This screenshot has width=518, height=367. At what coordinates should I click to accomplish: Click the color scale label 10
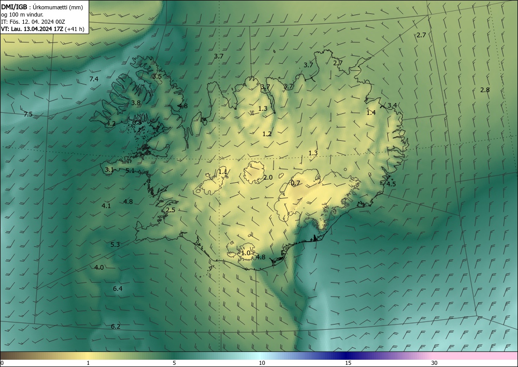tap(262, 363)
